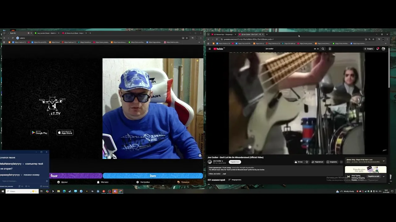Screen dimensions: 396x222
Task: Open File Explorer from taskbar
Action: (58, 191)
